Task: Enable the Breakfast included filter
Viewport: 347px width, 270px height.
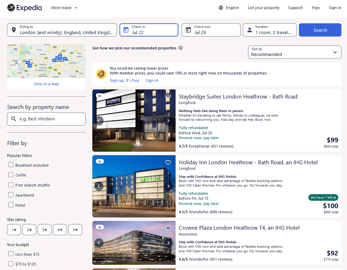Action: [x=10, y=165]
